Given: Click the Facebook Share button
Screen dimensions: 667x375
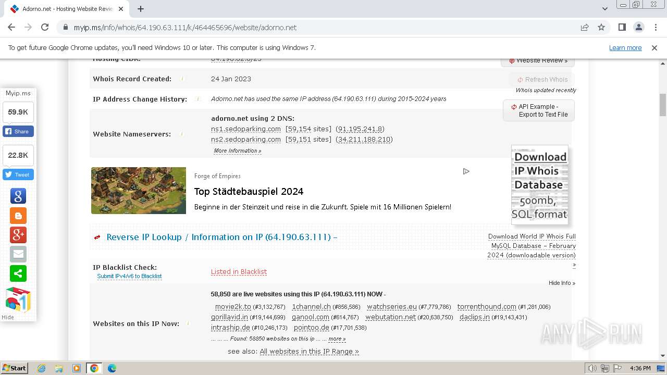Looking at the screenshot, I should point(18,131).
